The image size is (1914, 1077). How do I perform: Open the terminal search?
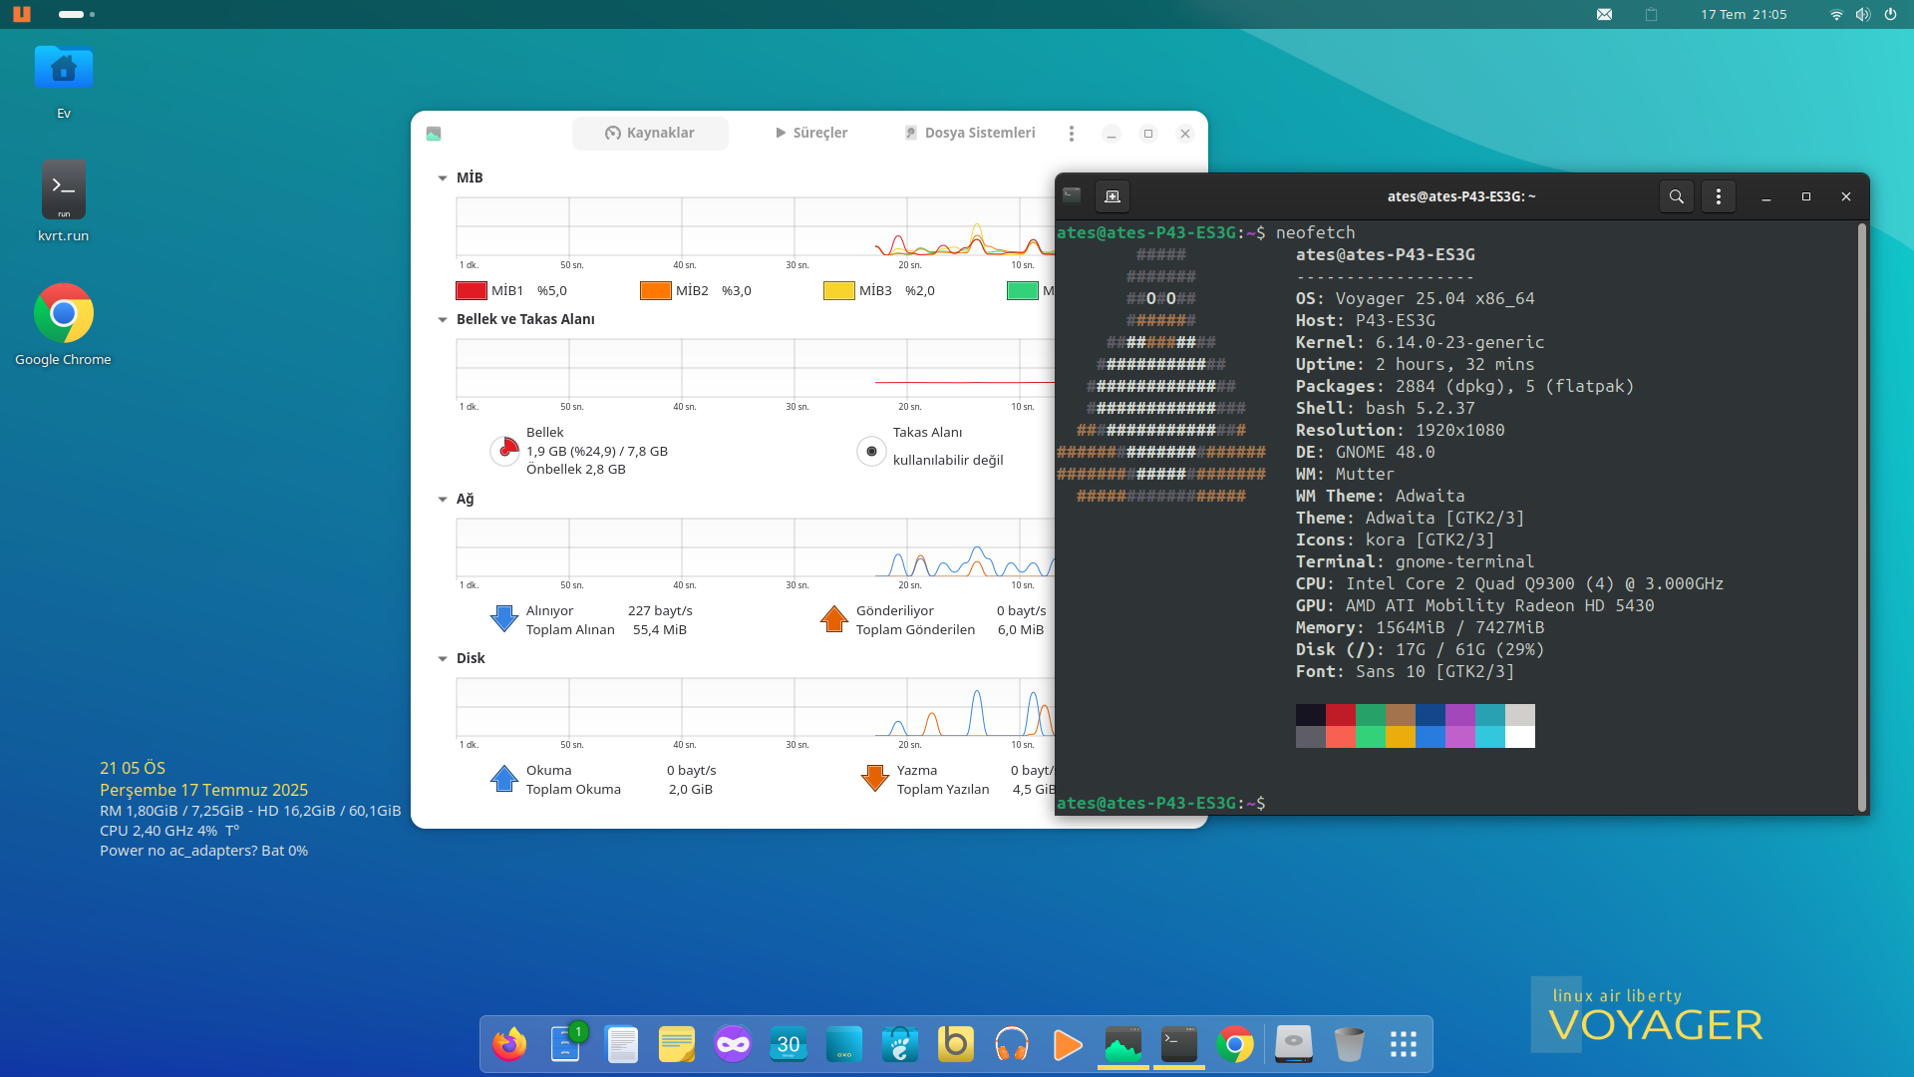click(1677, 196)
